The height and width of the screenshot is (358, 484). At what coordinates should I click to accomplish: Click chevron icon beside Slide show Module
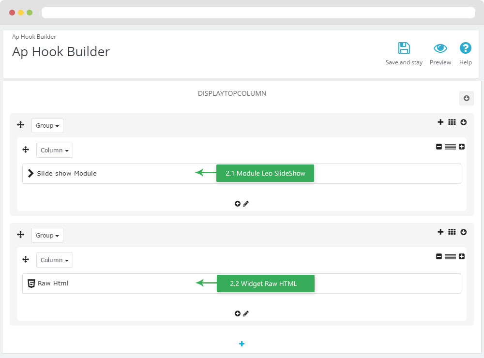pos(30,173)
